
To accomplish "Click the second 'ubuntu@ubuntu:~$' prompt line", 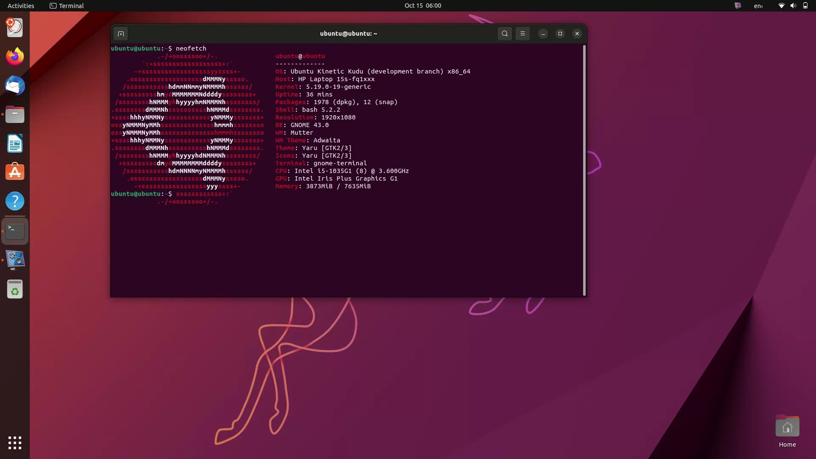I will pos(142,194).
